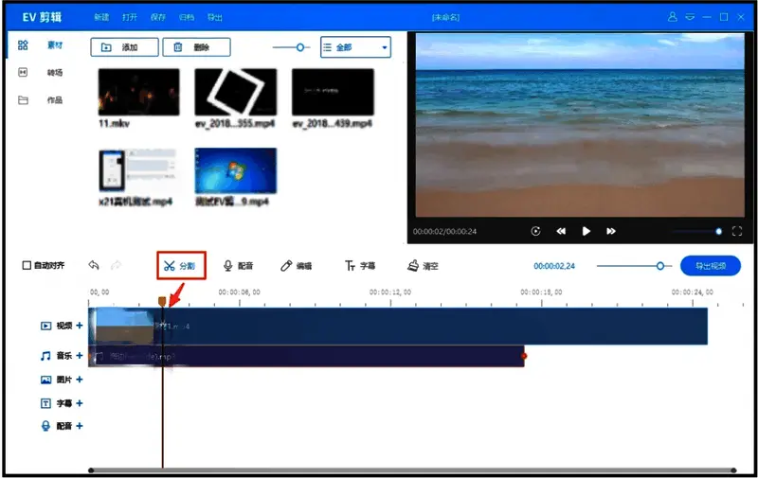The height and width of the screenshot is (478, 758).
Task: Open the 配音 voice-over microphone tool
Action: point(238,266)
